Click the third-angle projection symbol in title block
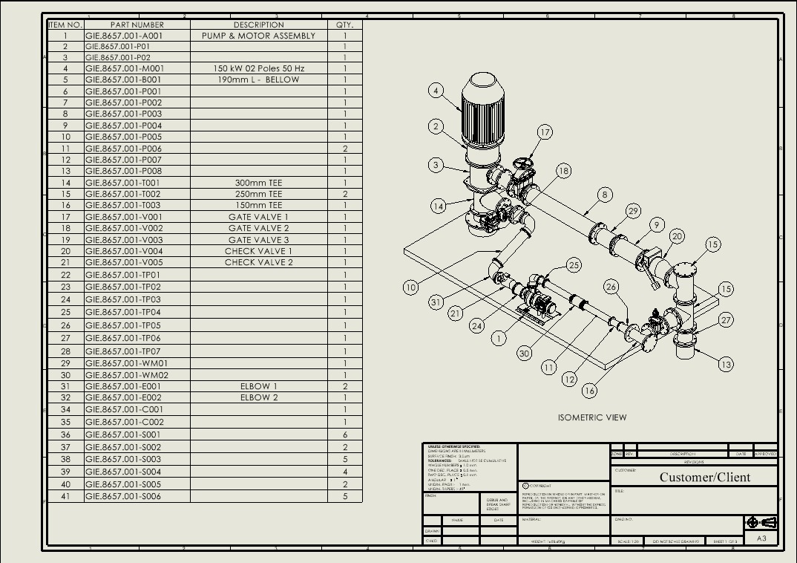Screen dimensions: 797x563 [x=761, y=522]
